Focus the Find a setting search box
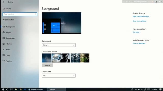The image size is (163, 91). pos(20,14)
